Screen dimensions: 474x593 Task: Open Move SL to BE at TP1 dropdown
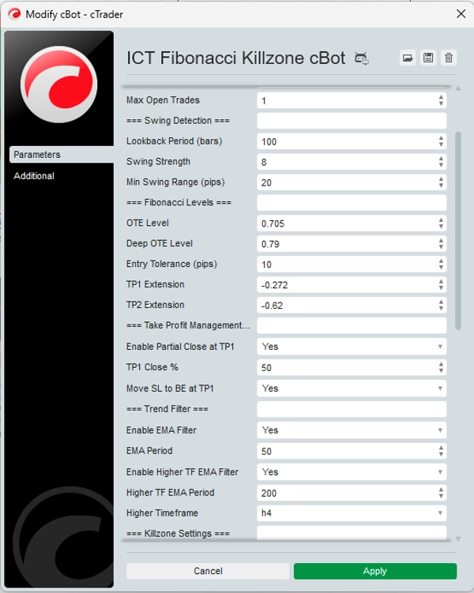point(352,388)
